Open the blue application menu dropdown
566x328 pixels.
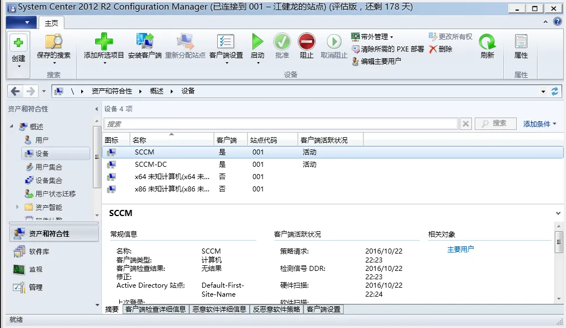tap(21, 22)
